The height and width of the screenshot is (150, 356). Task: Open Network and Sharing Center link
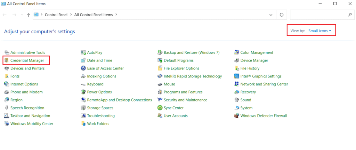264,84
